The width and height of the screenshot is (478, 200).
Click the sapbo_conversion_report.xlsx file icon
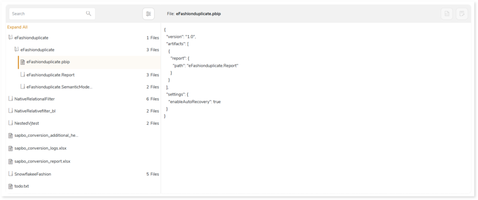11,161
